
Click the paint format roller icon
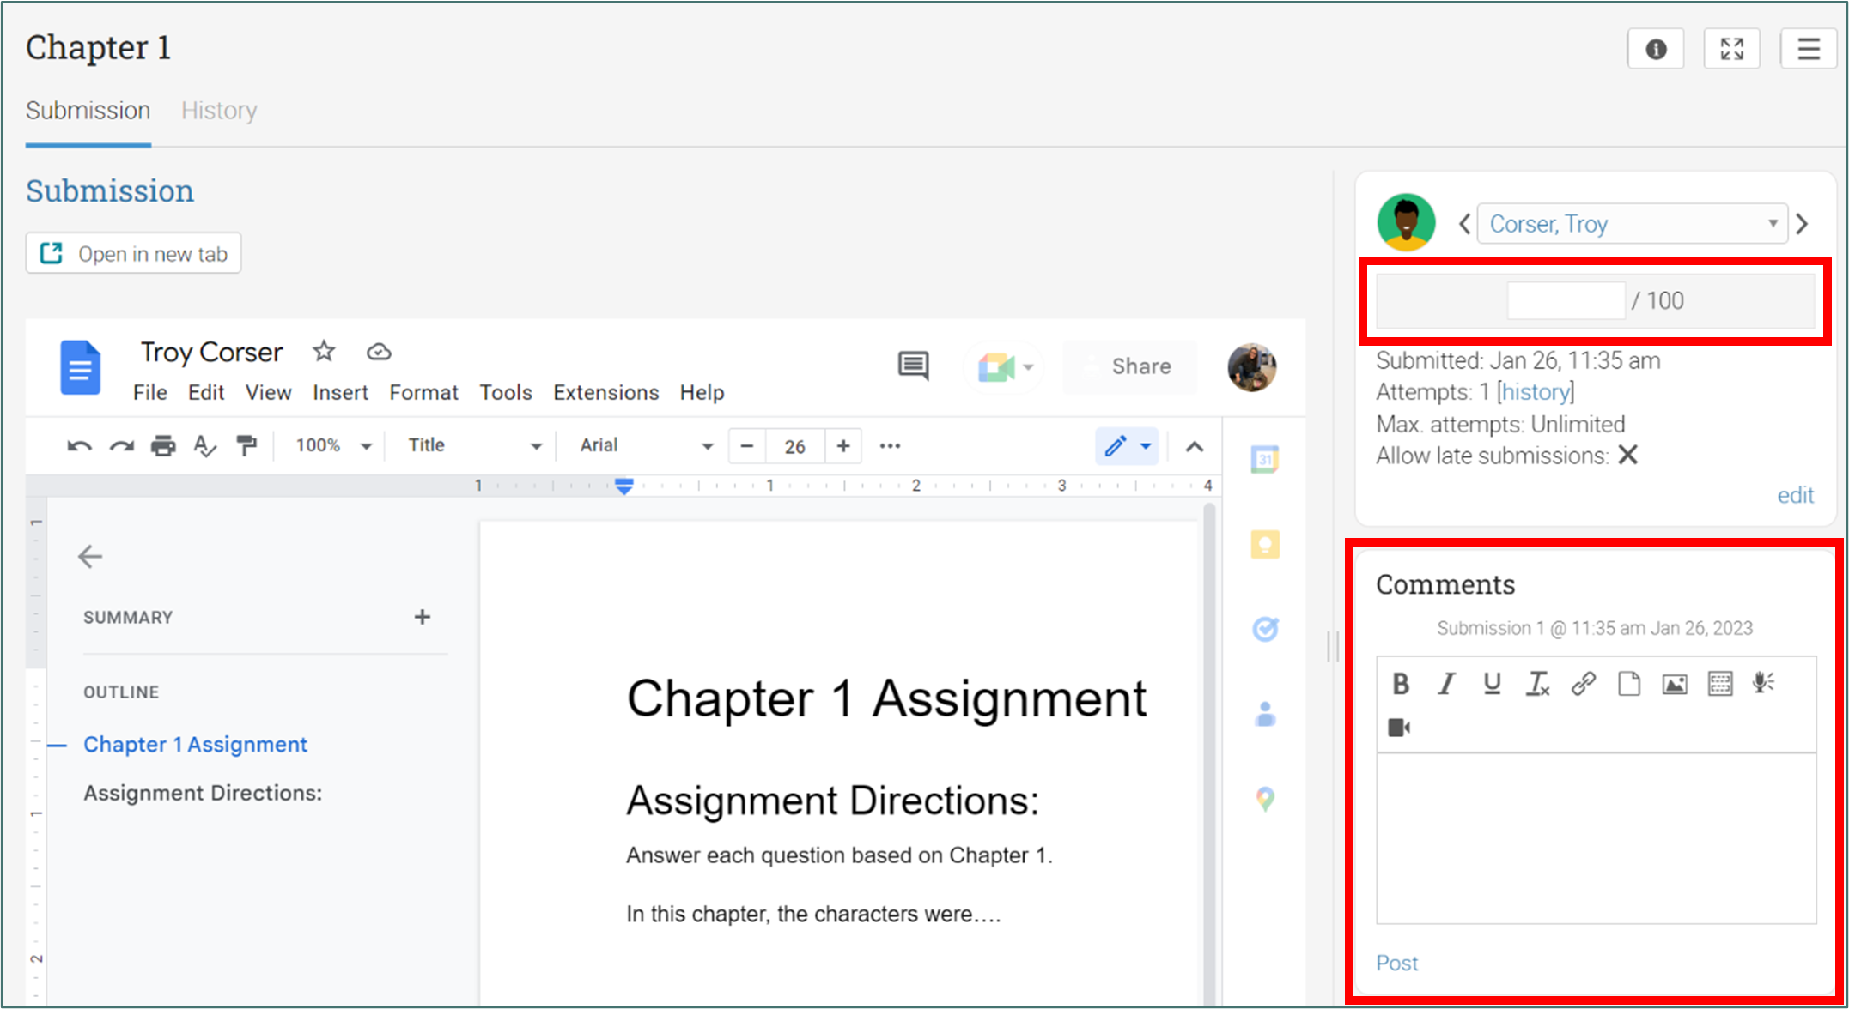246,446
